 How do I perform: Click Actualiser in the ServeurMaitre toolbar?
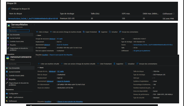tap(113, 32)
